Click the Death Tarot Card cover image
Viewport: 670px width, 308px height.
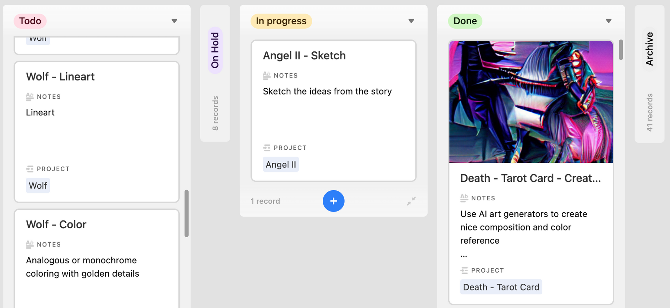click(531, 102)
